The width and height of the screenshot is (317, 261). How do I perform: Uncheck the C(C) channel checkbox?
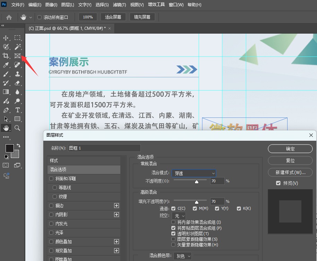[x=173, y=208]
